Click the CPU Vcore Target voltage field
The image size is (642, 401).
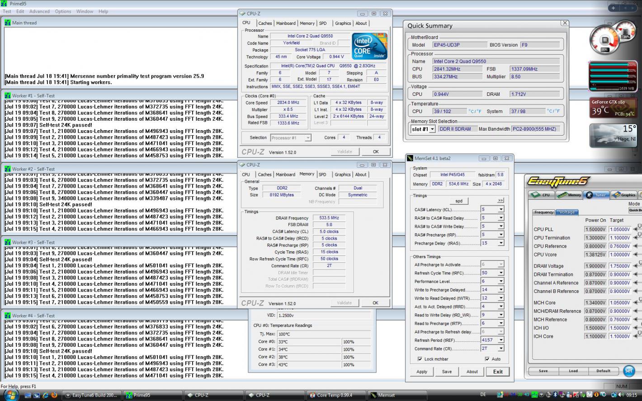click(620, 255)
